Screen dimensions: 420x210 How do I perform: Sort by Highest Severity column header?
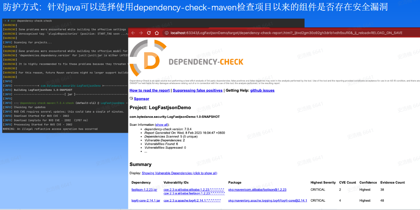323,182
